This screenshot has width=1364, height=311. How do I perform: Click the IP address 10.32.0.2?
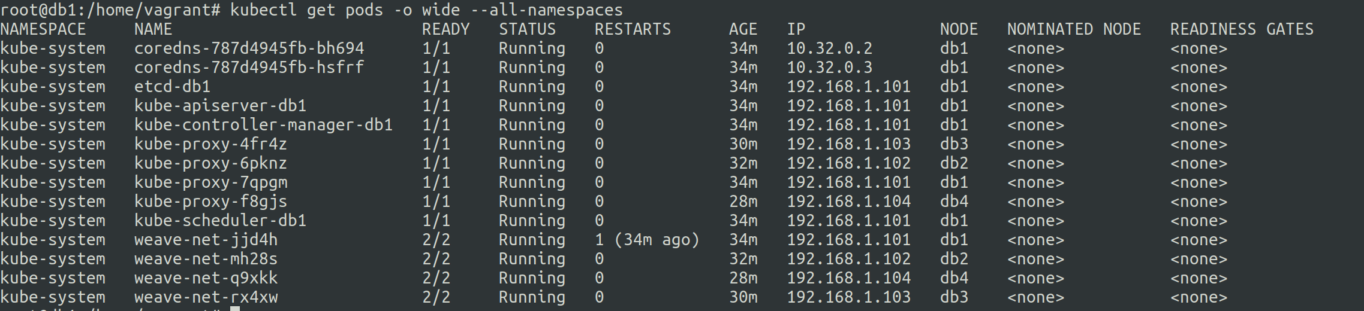(830, 48)
